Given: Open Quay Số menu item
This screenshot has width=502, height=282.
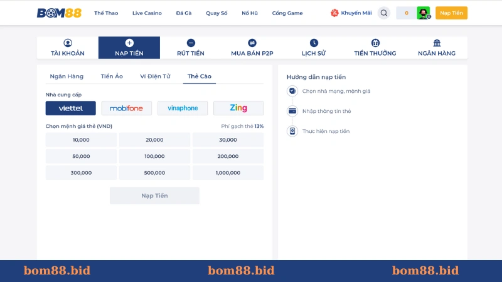Looking at the screenshot, I should point(216,13).
